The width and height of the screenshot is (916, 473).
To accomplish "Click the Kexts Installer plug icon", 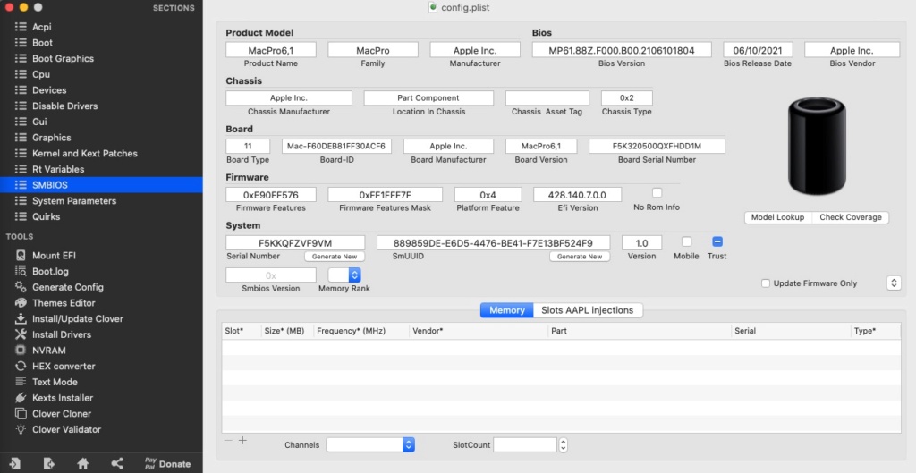I will click(x=21, y=397).
